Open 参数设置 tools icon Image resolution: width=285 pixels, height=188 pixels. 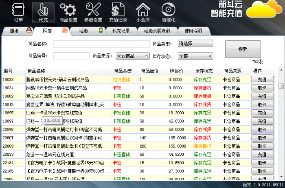(x=93, y=12)
